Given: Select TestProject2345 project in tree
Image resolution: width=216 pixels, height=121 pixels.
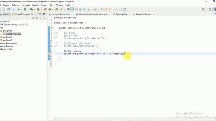Looking at the screenshot, I should [x=6, y=49].
